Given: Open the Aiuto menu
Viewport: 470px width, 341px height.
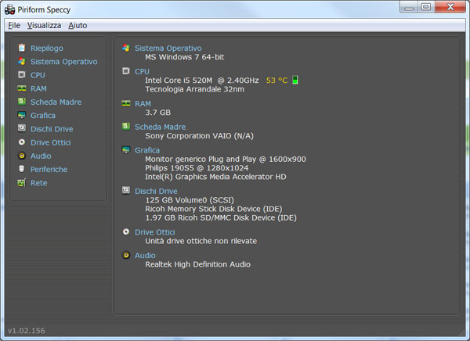Looking at the screenshot, I should (78, 25).
